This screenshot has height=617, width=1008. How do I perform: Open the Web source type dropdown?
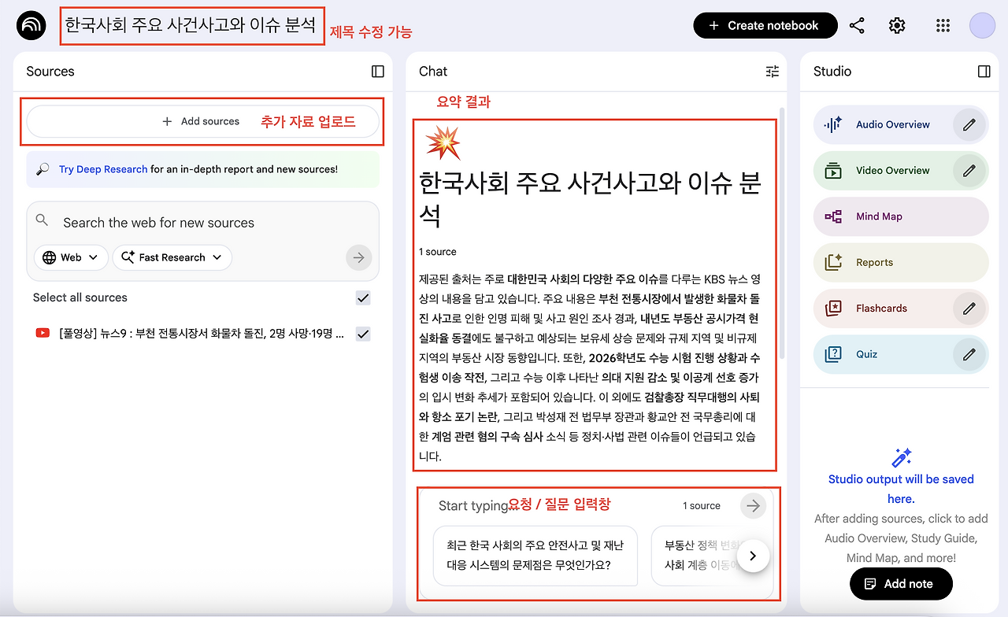coord(70,257)
